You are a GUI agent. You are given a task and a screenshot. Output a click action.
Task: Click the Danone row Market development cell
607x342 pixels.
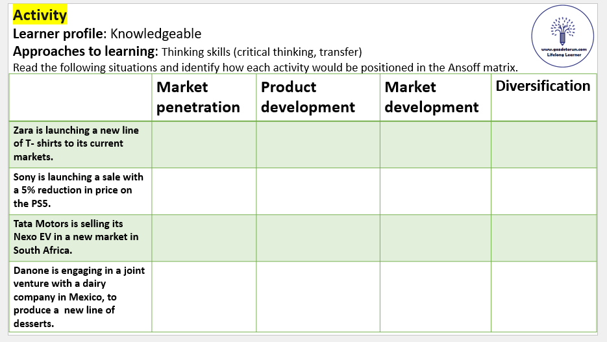435,296
